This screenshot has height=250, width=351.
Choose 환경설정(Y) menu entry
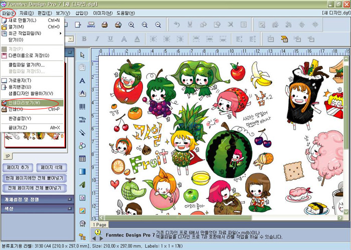click(x=32, y=118)
